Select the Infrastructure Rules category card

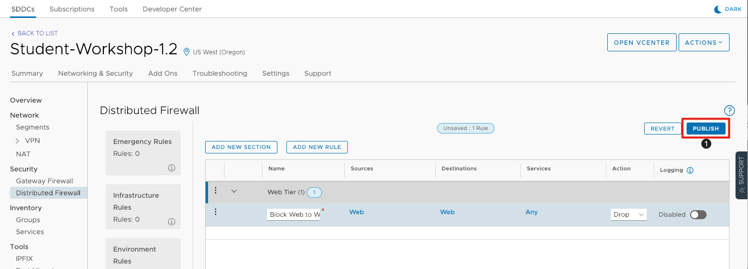(143, 207)
